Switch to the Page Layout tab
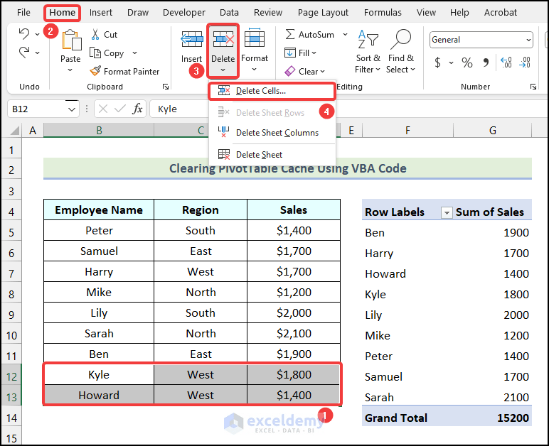The width and height of the screenshot is (549, 446). tap(323, 13)
